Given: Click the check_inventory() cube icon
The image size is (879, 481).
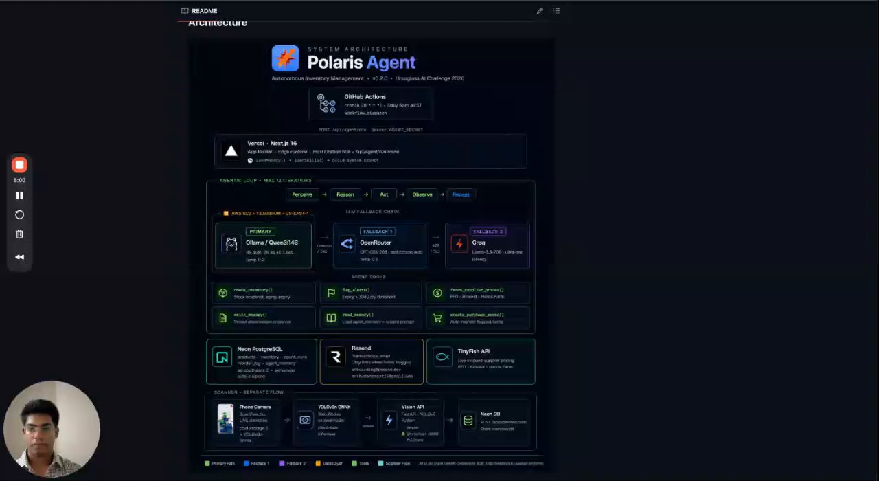Looking at the screenshot, I should click(x=222, y=293).
